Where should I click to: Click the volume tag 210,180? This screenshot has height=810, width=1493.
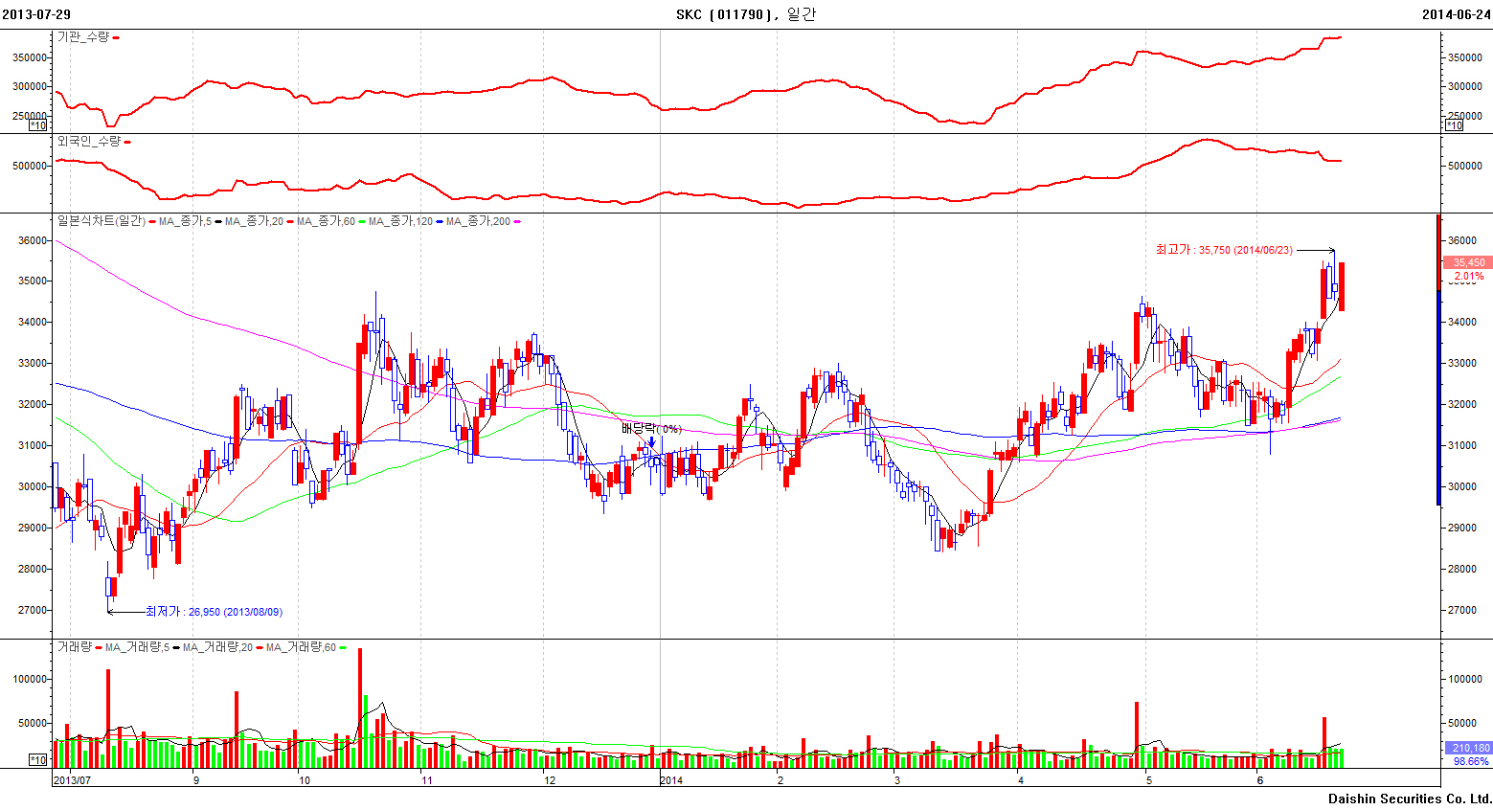[1468, 748]
